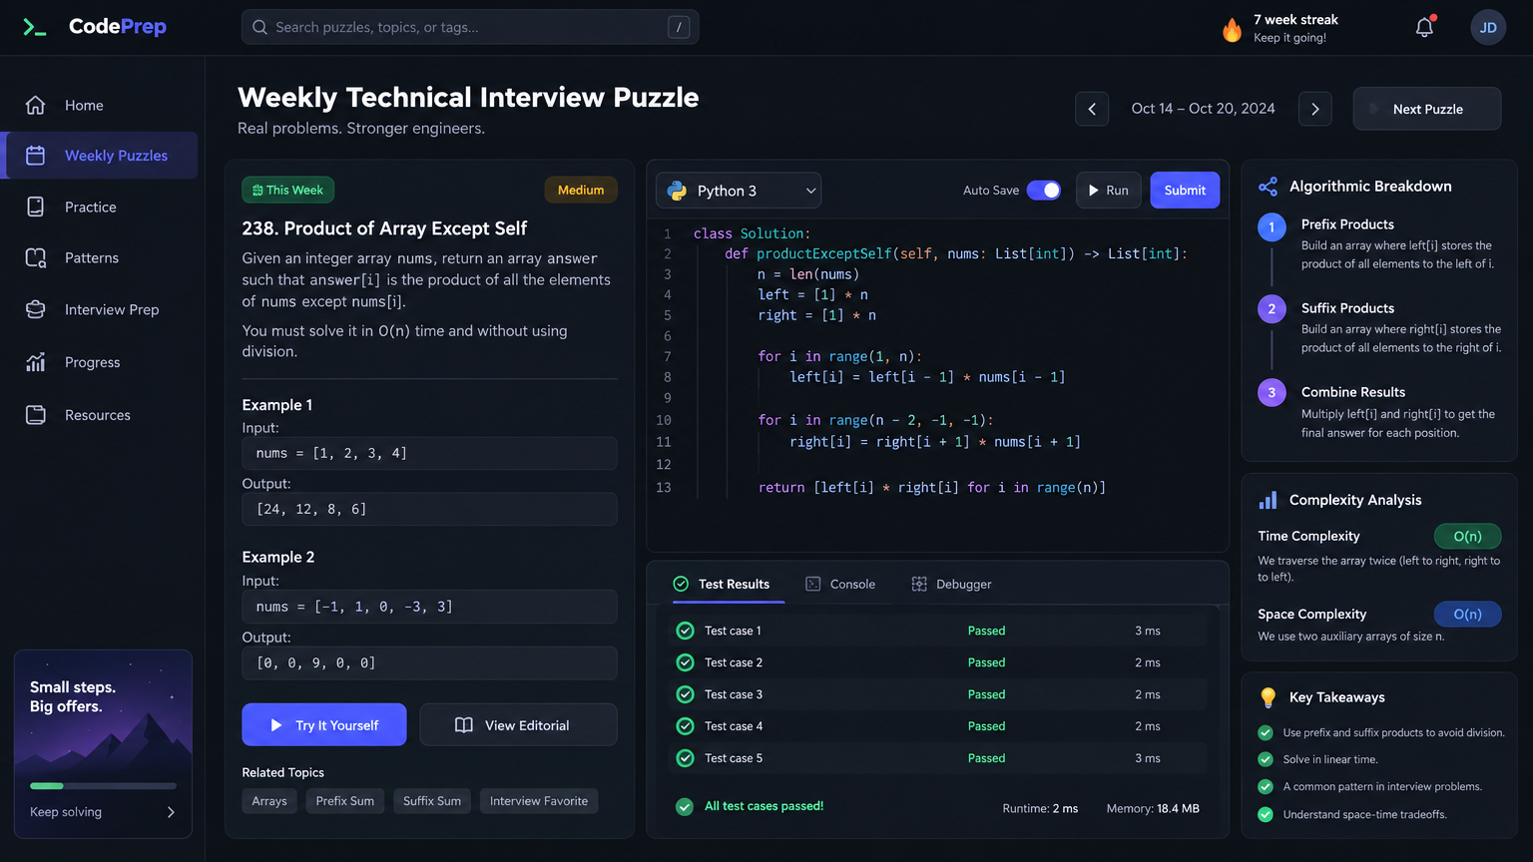Click the search magnifier icon

[259, 27]
